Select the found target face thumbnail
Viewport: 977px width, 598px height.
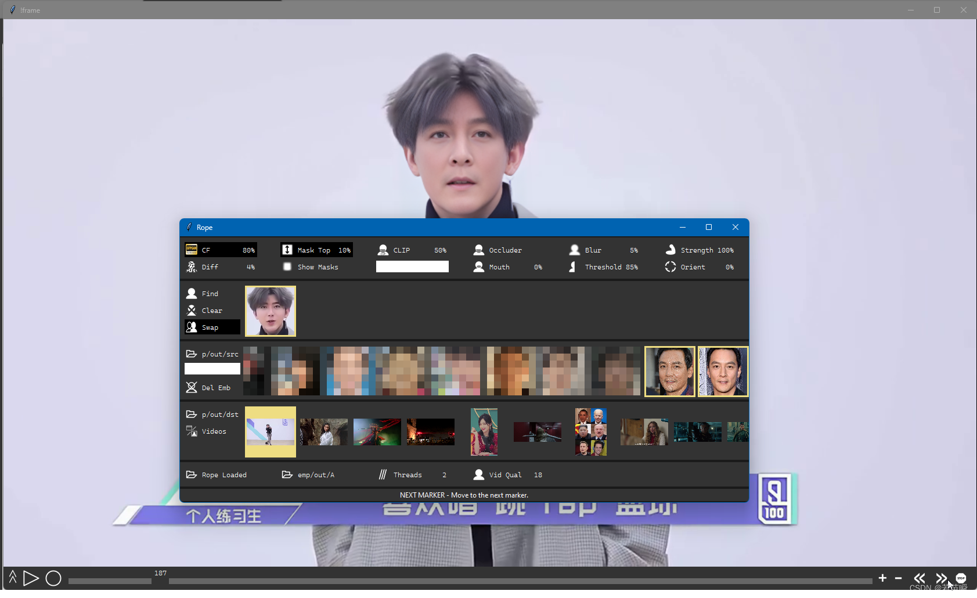point(271,311)
